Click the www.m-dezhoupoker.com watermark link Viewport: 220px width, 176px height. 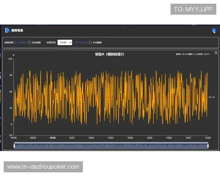(x=43, y=167)
